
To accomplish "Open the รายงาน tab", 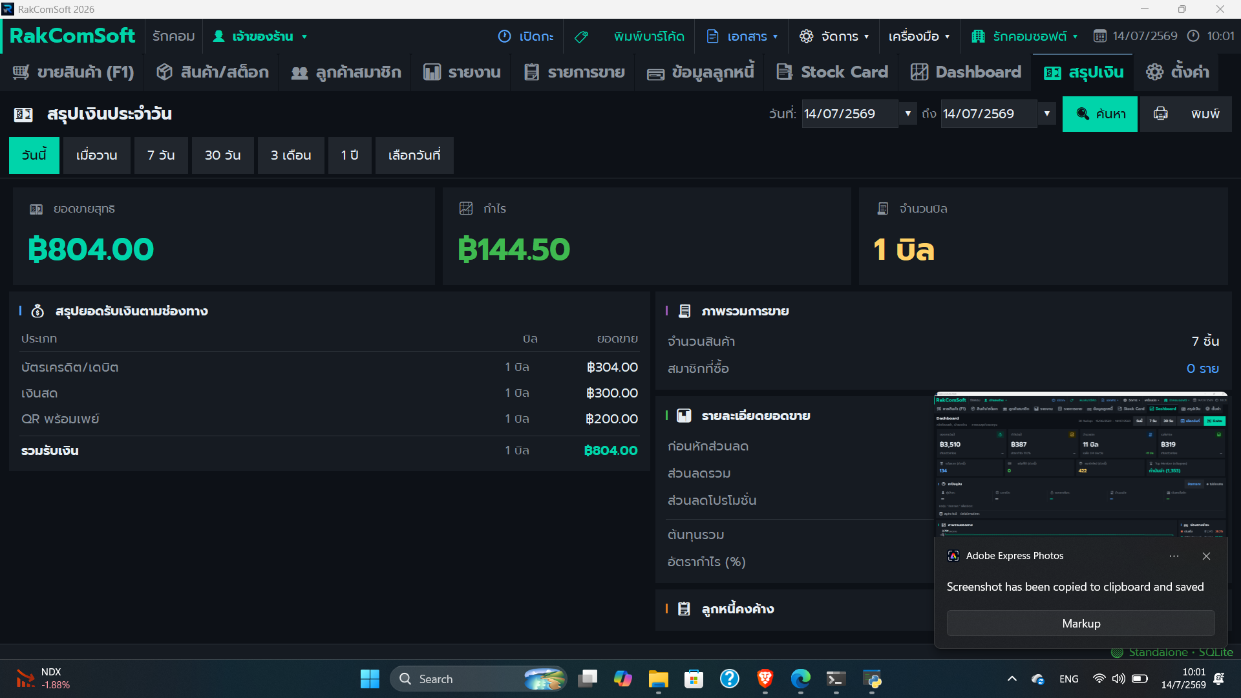I will (462, 72).
